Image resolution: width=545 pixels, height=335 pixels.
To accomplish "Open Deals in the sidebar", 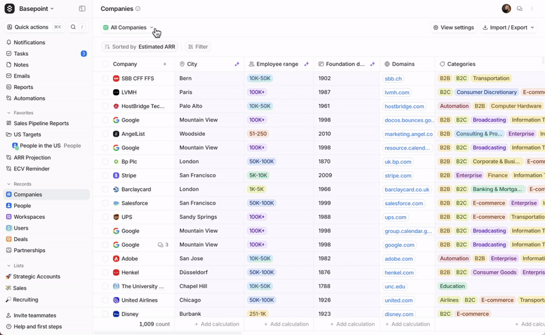I will coord(20,239).
